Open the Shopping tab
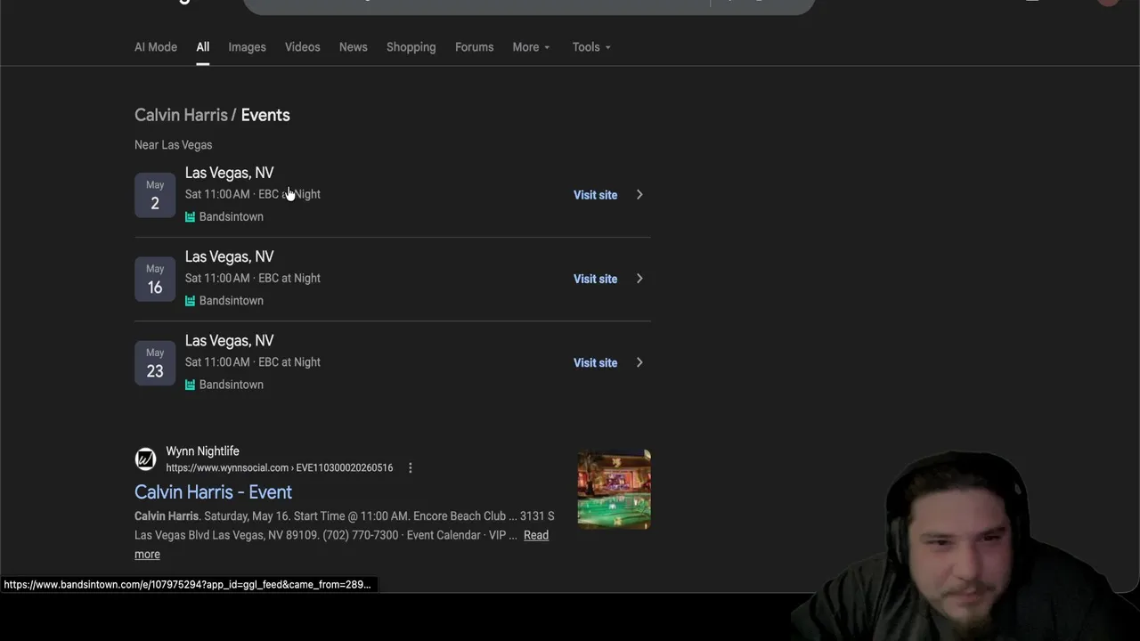This screenshot has height=641, width=1140. click(411, 47)
